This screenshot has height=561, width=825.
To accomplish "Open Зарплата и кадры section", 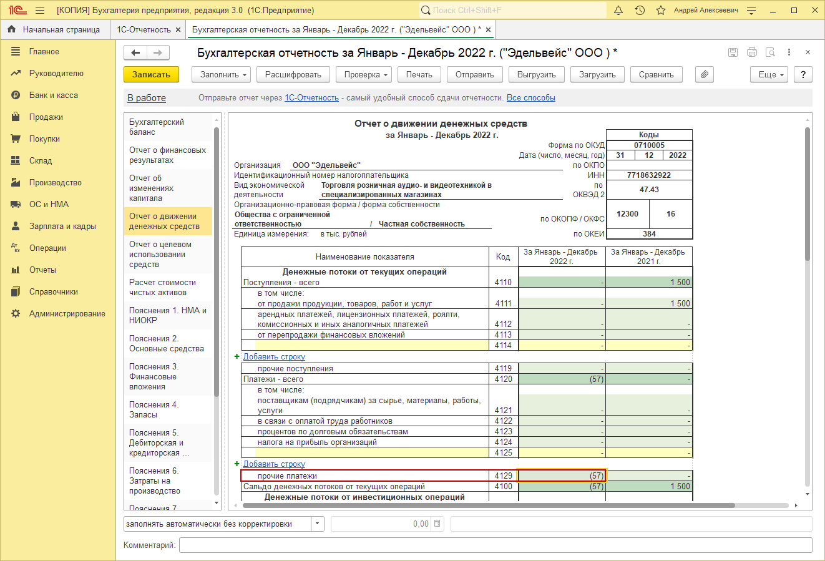I will coord(62,227).
